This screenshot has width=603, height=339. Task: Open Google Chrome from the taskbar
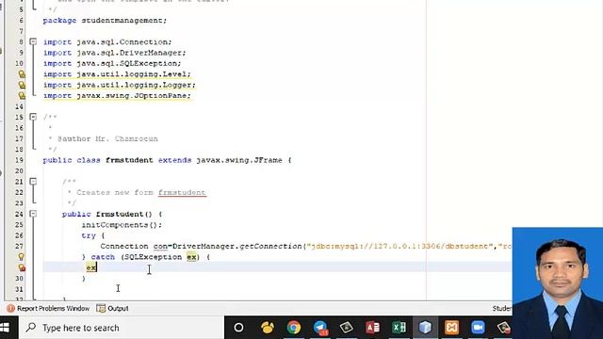tap(293, 328)
